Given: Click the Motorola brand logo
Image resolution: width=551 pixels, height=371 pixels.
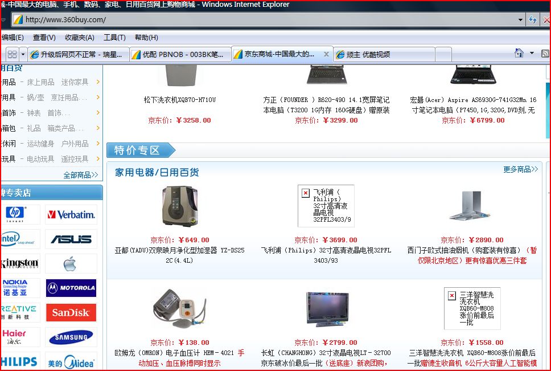Looking at the screenshot, I should [x=71, y=288].
